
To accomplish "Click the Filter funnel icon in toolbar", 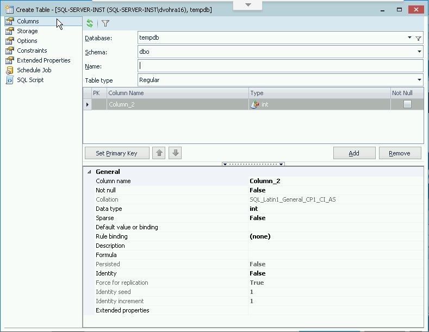I will pos(105,23).
